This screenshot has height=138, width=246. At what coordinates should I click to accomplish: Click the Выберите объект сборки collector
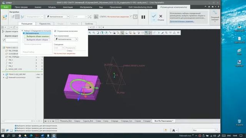tap(37, 40)
